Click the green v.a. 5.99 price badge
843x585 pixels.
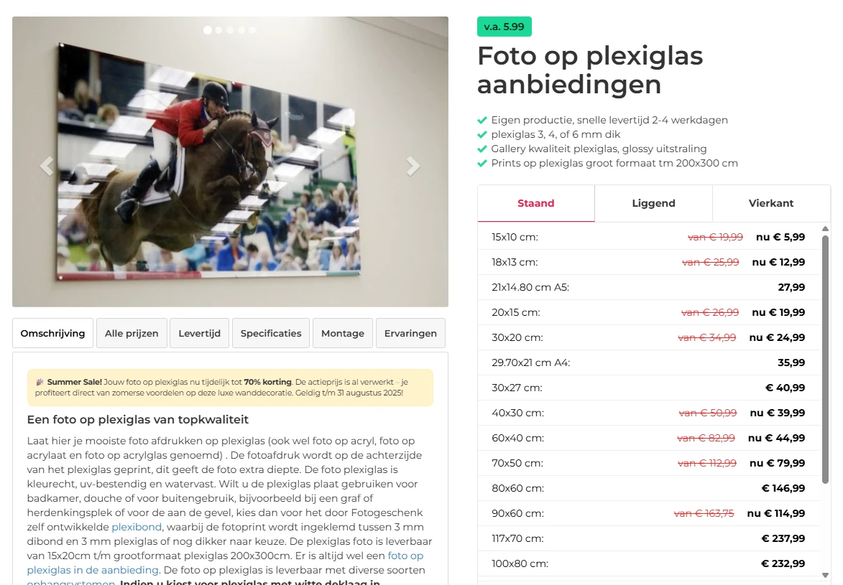point(505,27)
